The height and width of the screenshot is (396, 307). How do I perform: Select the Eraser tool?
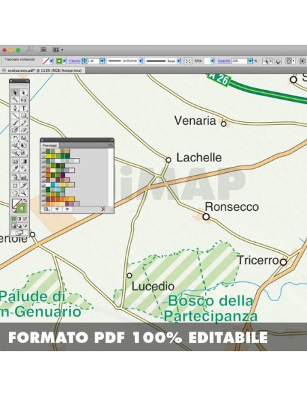tap(24, 130)
